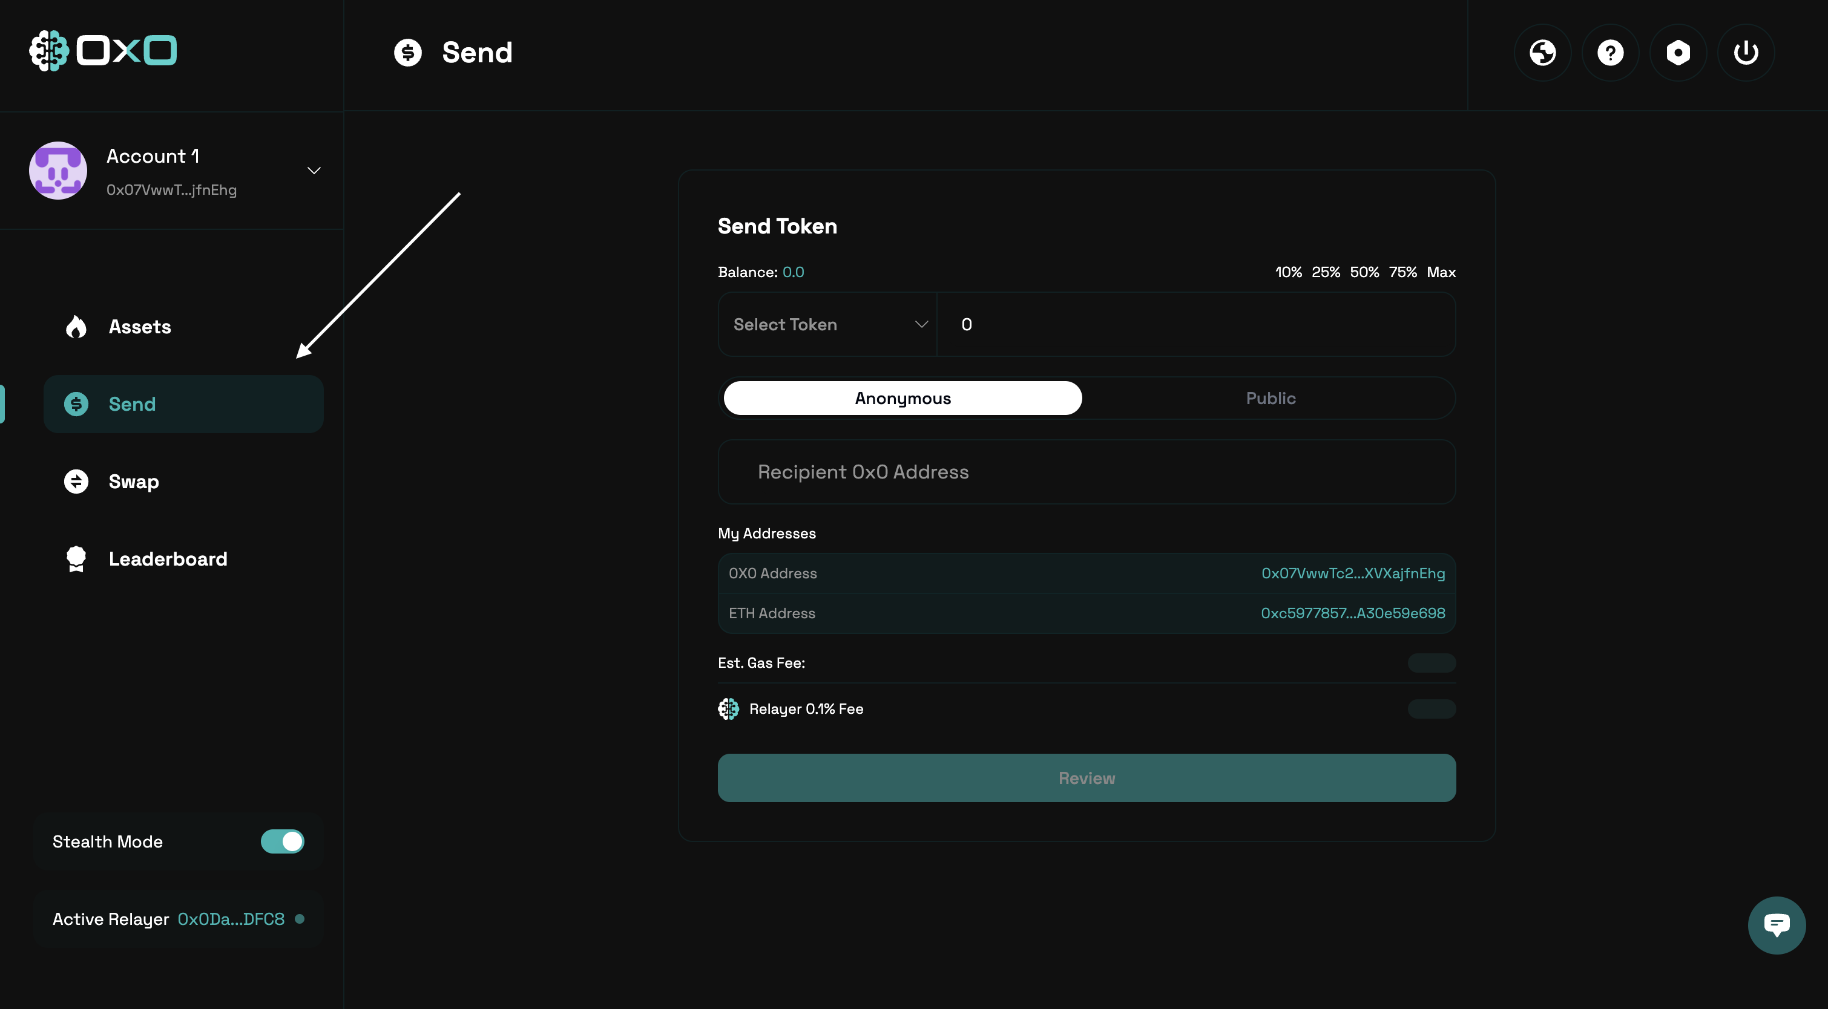This screenshot has height=1009, width=1828.
Task: Open the Swap section
Action: (133, 482)
